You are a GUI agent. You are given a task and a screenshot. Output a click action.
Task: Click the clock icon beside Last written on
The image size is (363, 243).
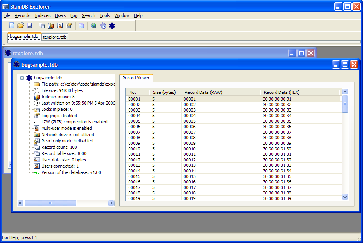pos(37,103)
